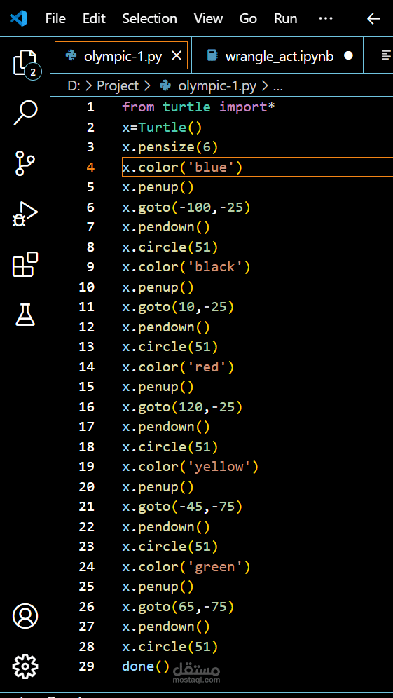
Task: Open the File menu
Action: pos(55,18)
